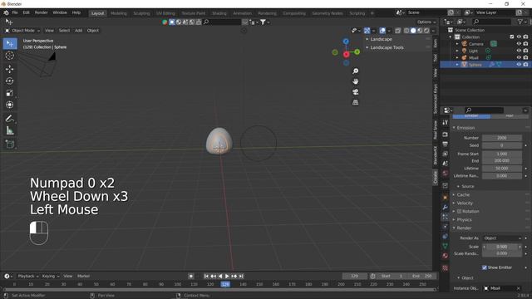Viewport: 532px width, 299px height.
Task: Select rendered viewport shading mode
Action: coord(426,31)
